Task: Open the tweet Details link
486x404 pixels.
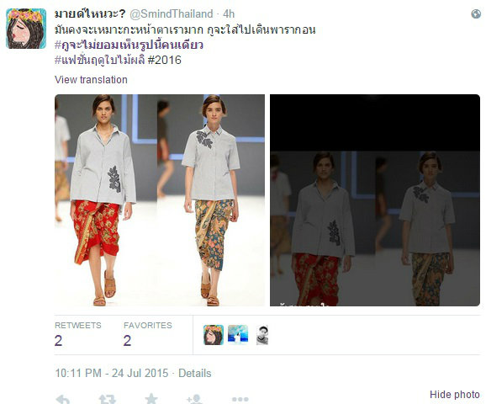Action: click(x=194, y=373)
